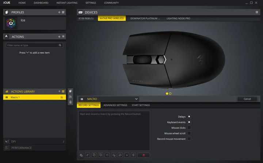Click the trash icon in macro toolbar

[x=133, y=155]
